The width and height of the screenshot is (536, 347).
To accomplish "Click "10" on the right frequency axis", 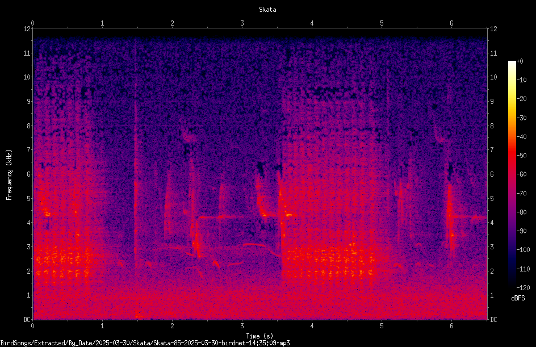I will (x=493, y=77).
